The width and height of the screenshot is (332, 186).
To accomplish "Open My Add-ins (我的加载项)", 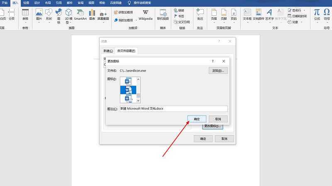I will (x=123, y=20).
